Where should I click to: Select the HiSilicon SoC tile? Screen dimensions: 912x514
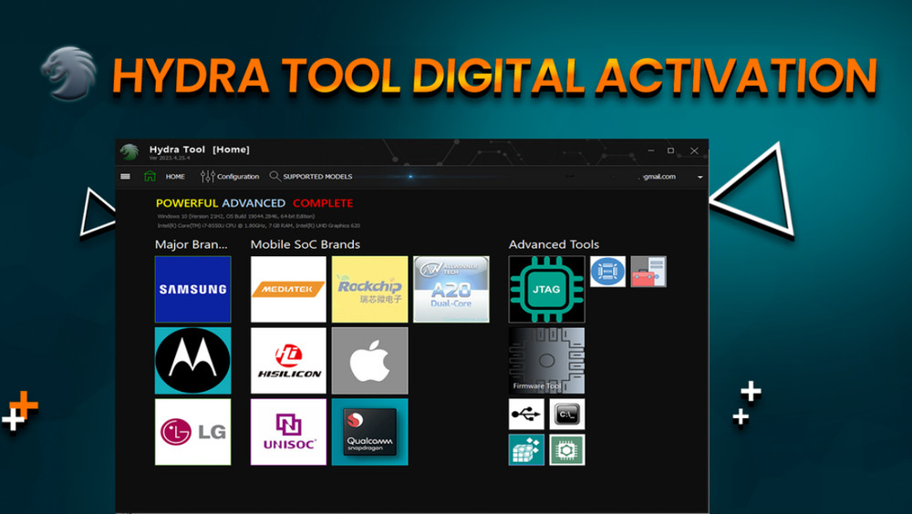click(x=288, y=361)
